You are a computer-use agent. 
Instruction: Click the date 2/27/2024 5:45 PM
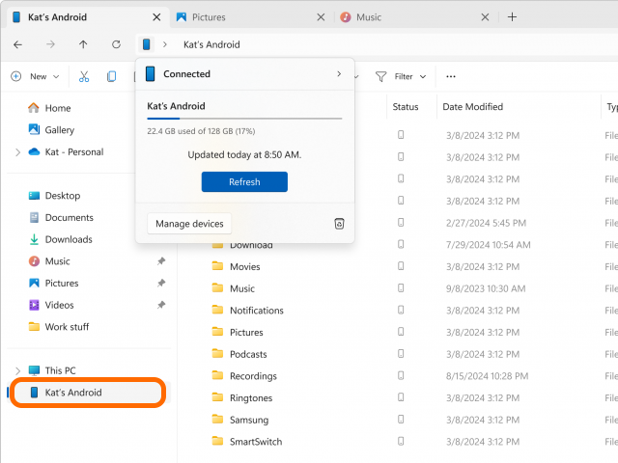click(486, 223)
